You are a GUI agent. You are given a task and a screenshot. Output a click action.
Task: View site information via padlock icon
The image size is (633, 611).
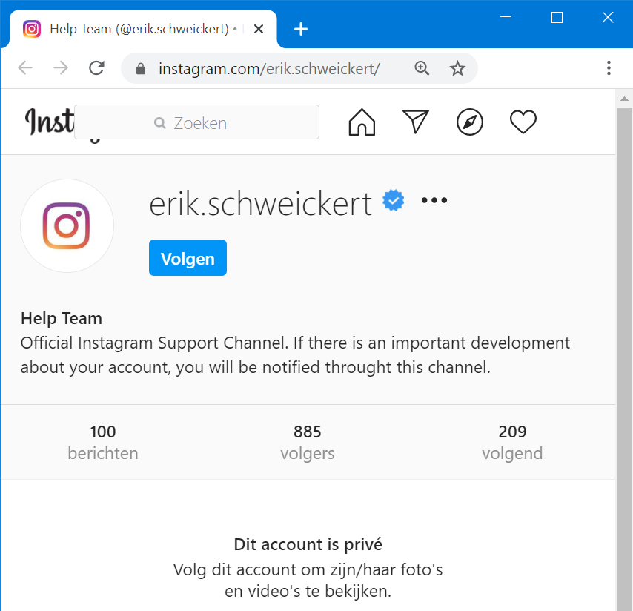click(x=141, y=69)
